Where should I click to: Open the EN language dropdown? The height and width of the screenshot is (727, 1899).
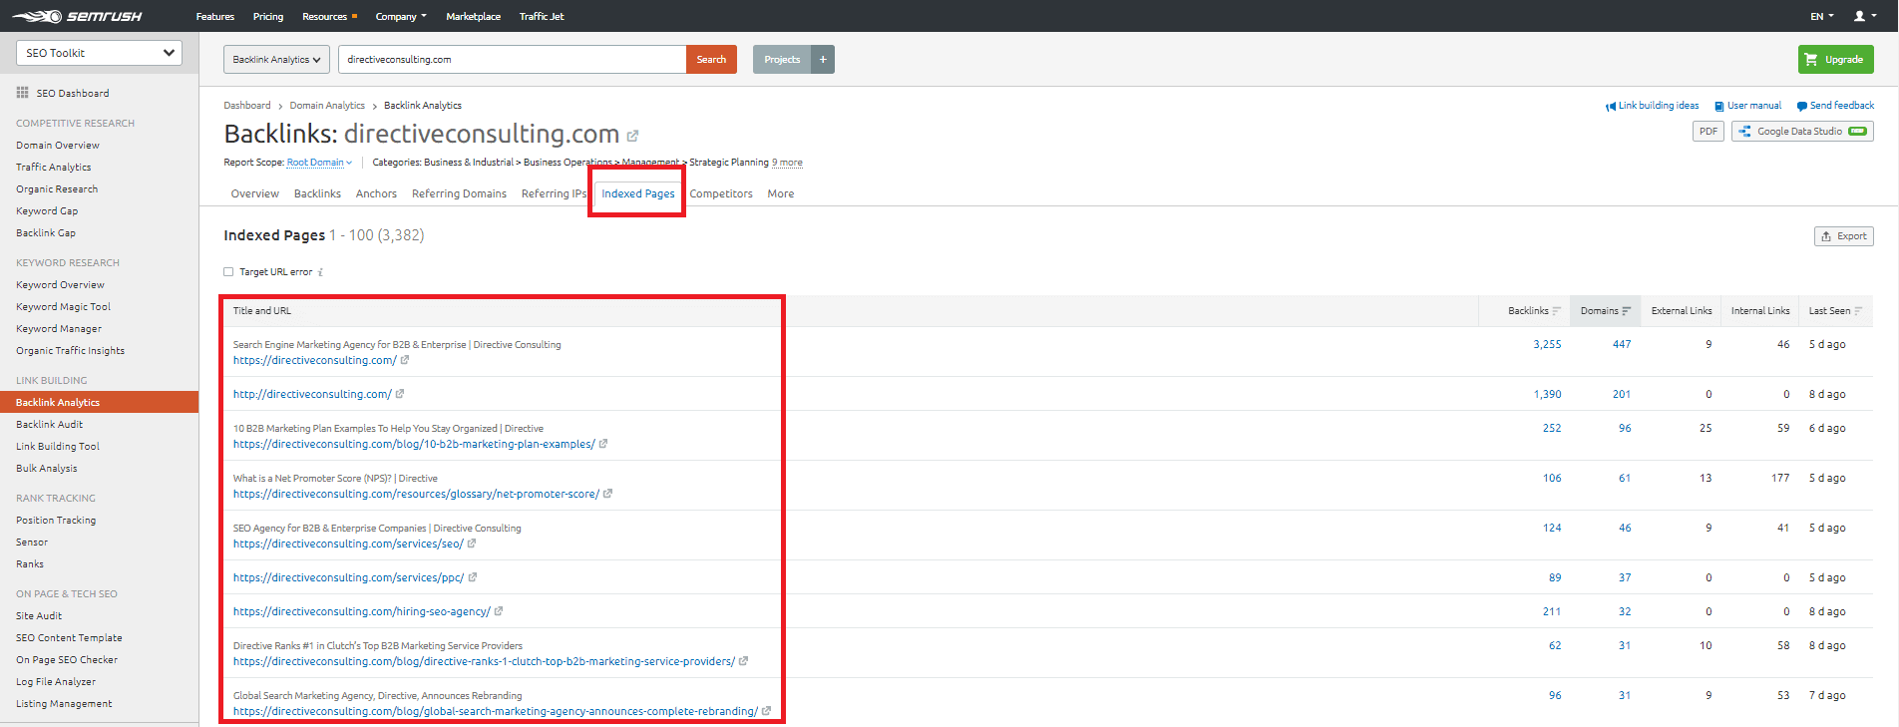pos(1822,16)
